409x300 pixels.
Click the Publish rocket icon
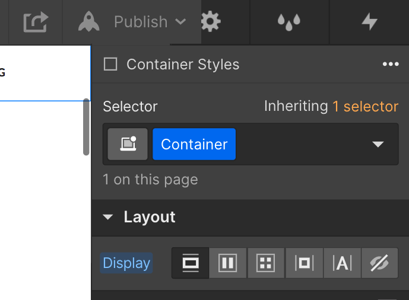pos(89,23)
